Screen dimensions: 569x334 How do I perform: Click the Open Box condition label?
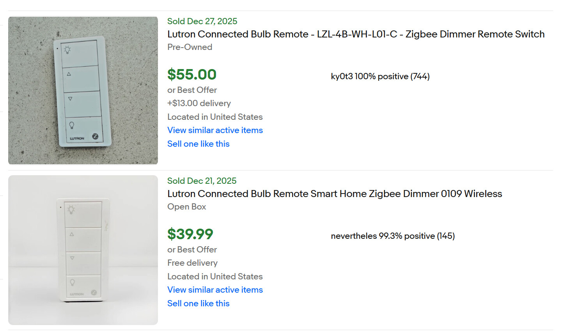186,207
